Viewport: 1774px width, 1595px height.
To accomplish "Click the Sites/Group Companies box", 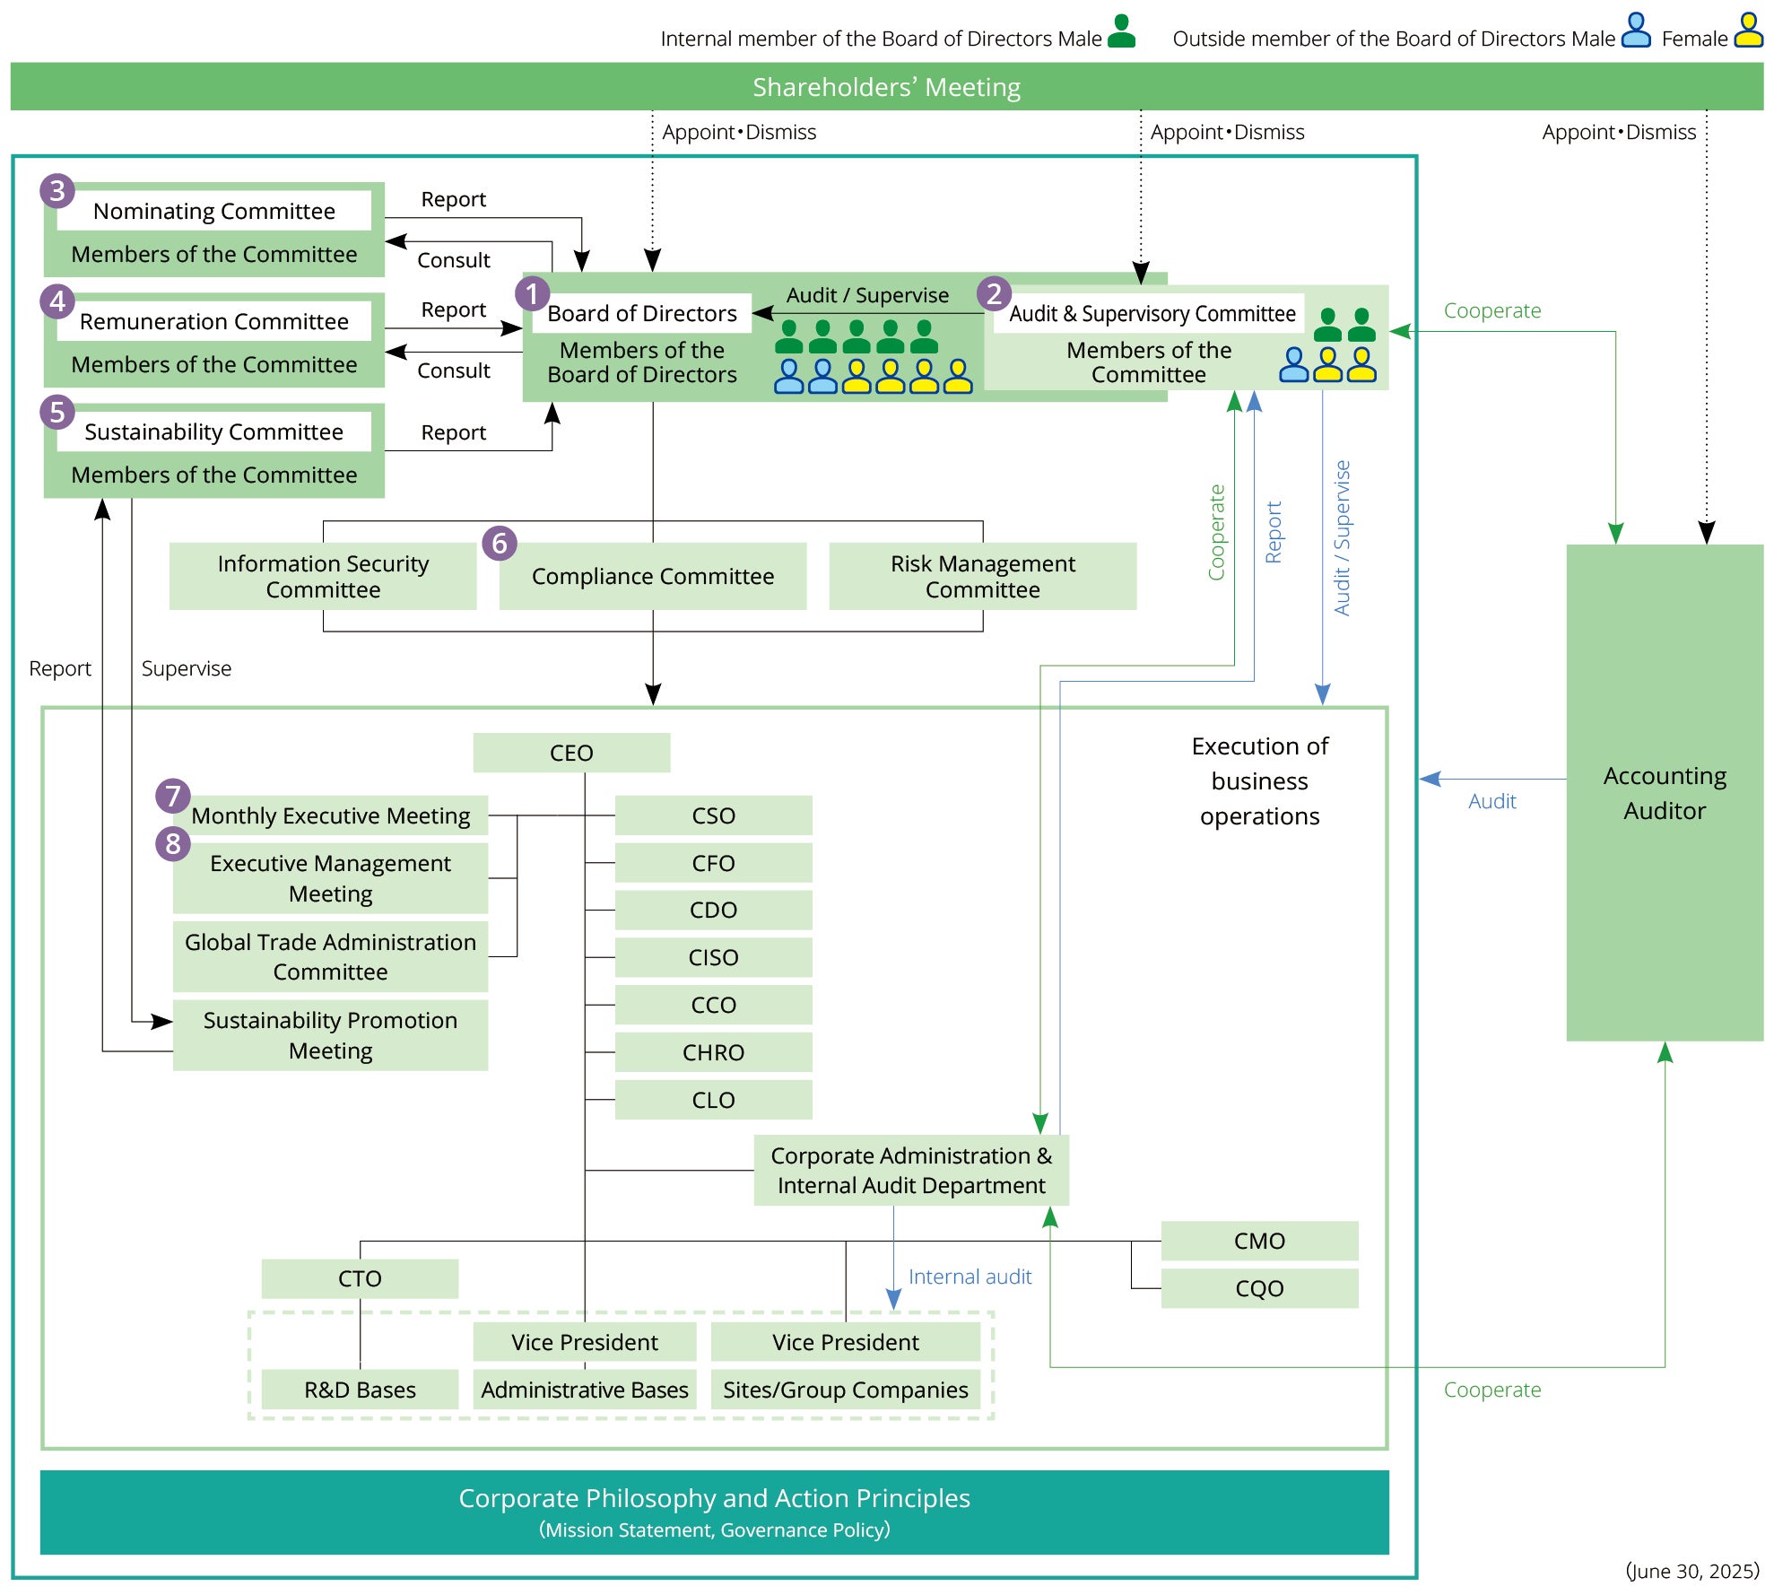I will [845, 1390].
